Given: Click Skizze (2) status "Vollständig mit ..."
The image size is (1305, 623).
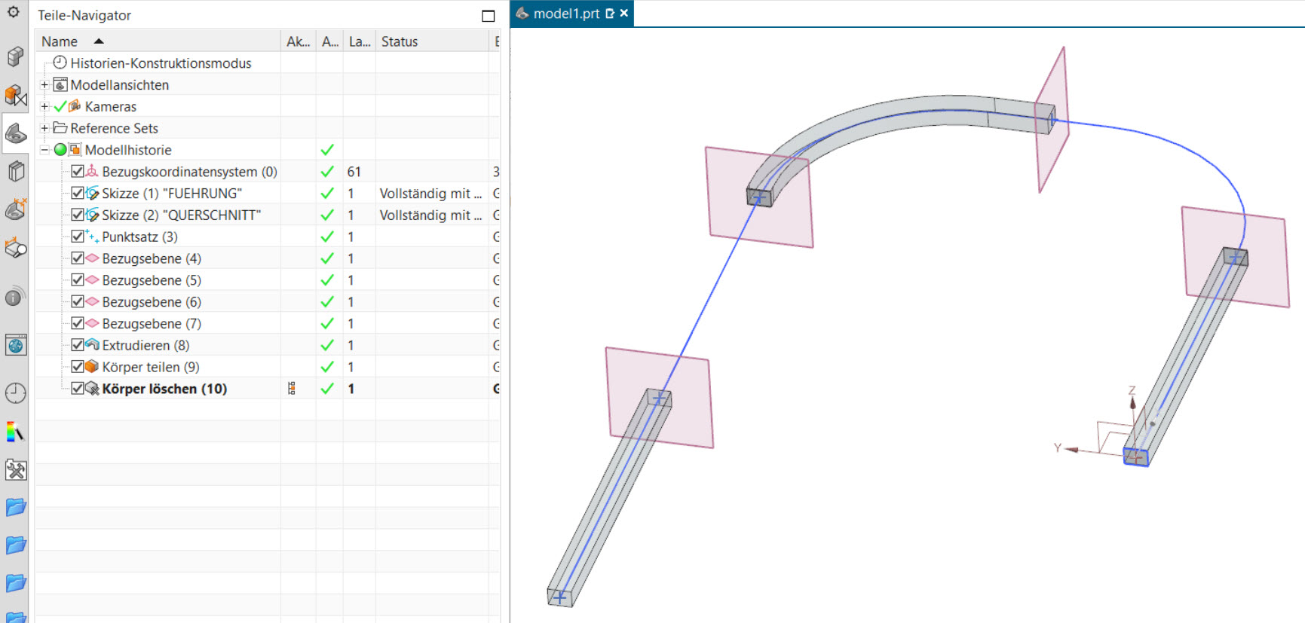Looking at the screenshot, I should [430, 215].
